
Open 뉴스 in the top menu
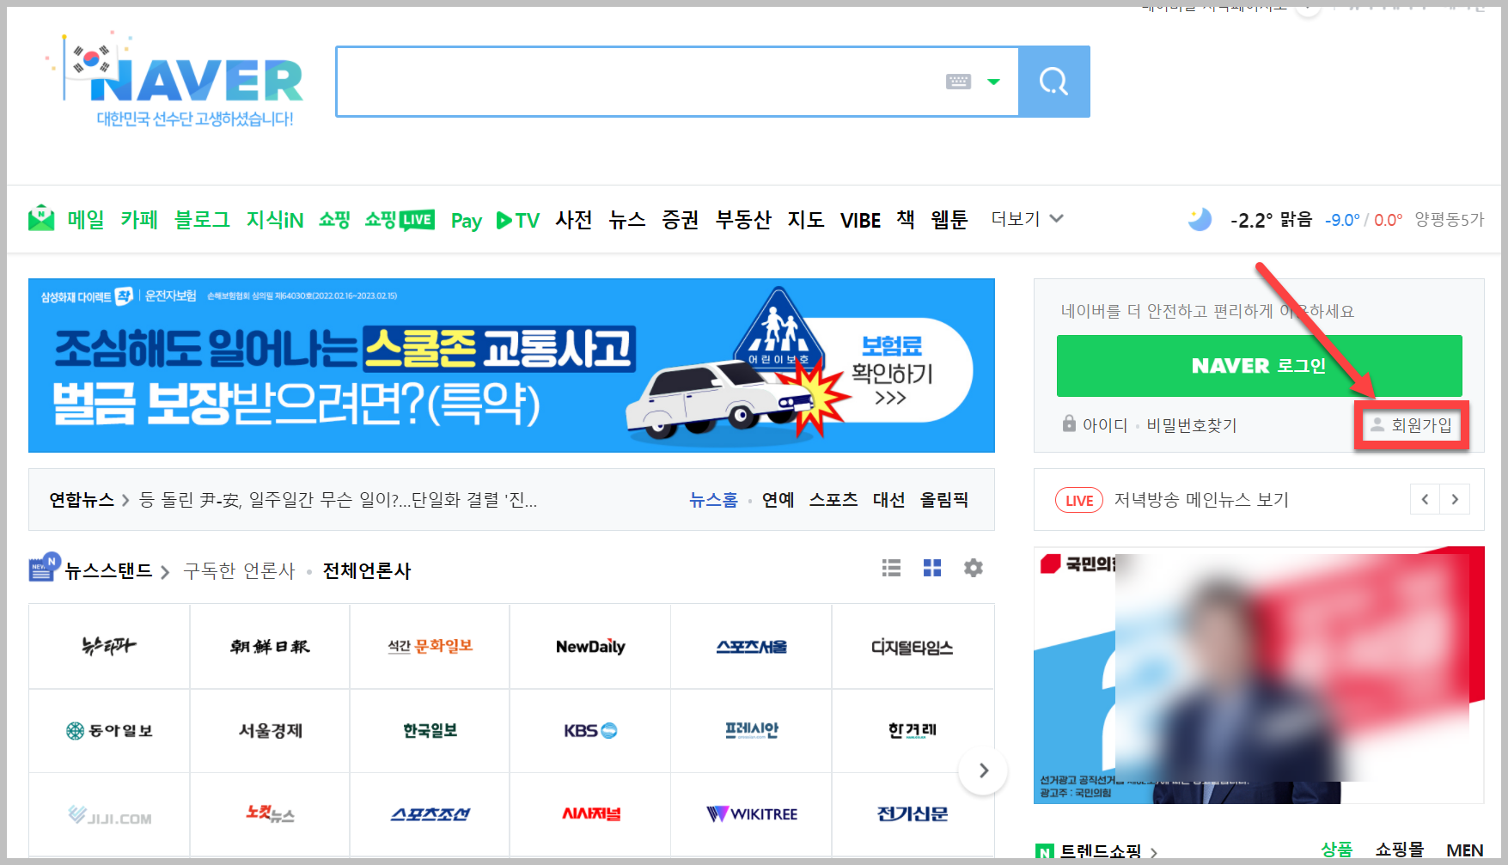pyautogui.click(x=627, y=220)
